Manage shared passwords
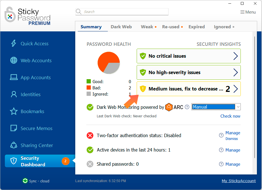 (x=233, y=164)
